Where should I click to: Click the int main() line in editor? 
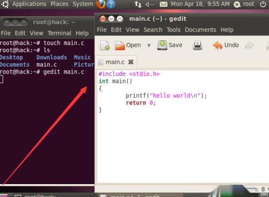click(115, 81)
